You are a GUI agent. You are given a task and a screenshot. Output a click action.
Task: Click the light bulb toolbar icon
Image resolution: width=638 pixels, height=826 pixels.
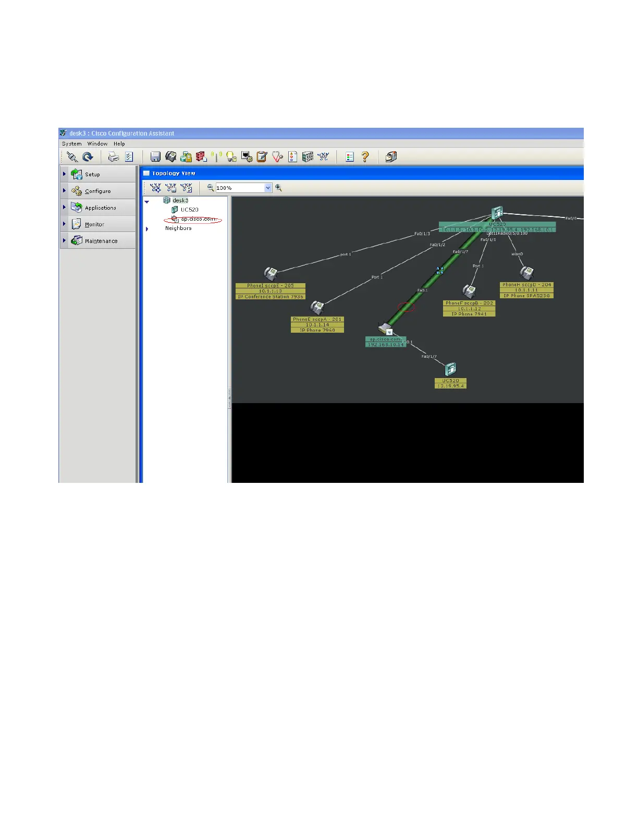click(231, 156)
